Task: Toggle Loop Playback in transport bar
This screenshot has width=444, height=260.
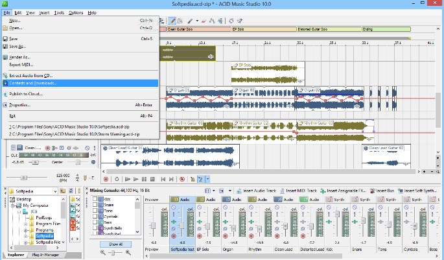Action: click(x=117, y=179)
